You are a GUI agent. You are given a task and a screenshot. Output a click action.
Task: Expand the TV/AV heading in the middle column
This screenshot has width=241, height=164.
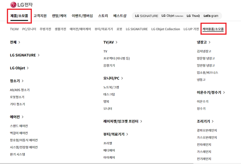(x=110, y=42)
